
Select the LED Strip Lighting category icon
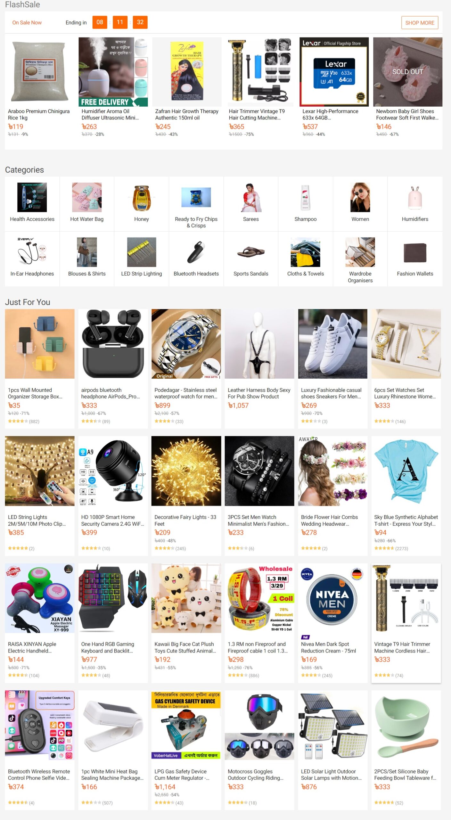(141, 252)
